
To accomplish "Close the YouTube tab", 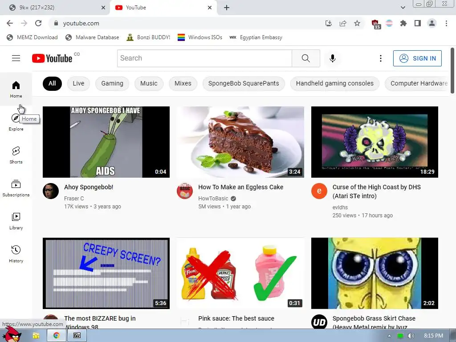I will click(x=210, y=8).
